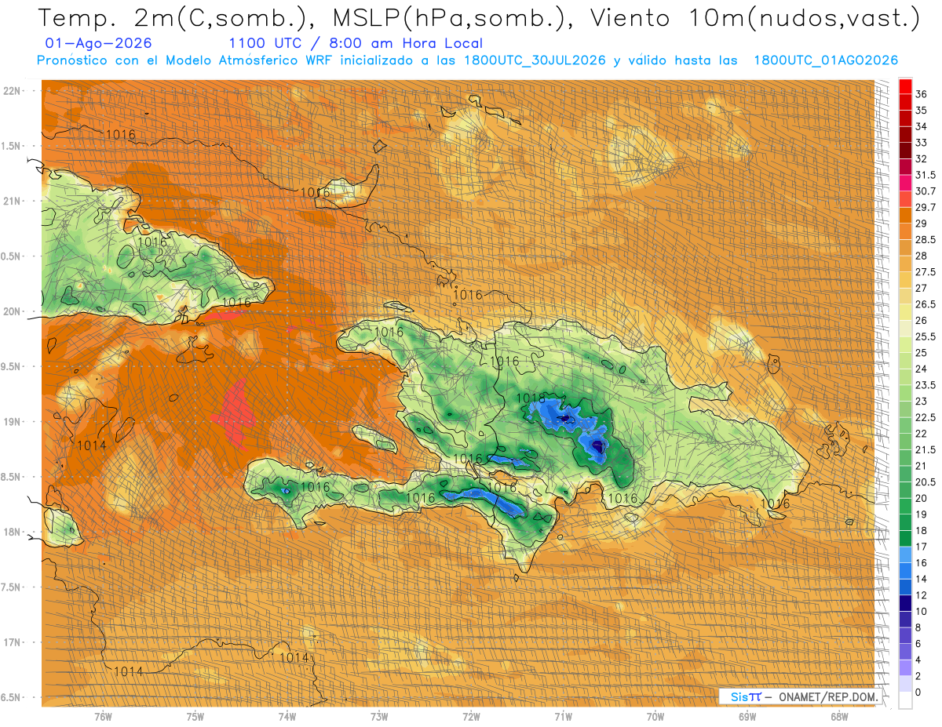Click the 68W longitude label
The width and height of the screenshot is (942, 727).
[839, 717]
